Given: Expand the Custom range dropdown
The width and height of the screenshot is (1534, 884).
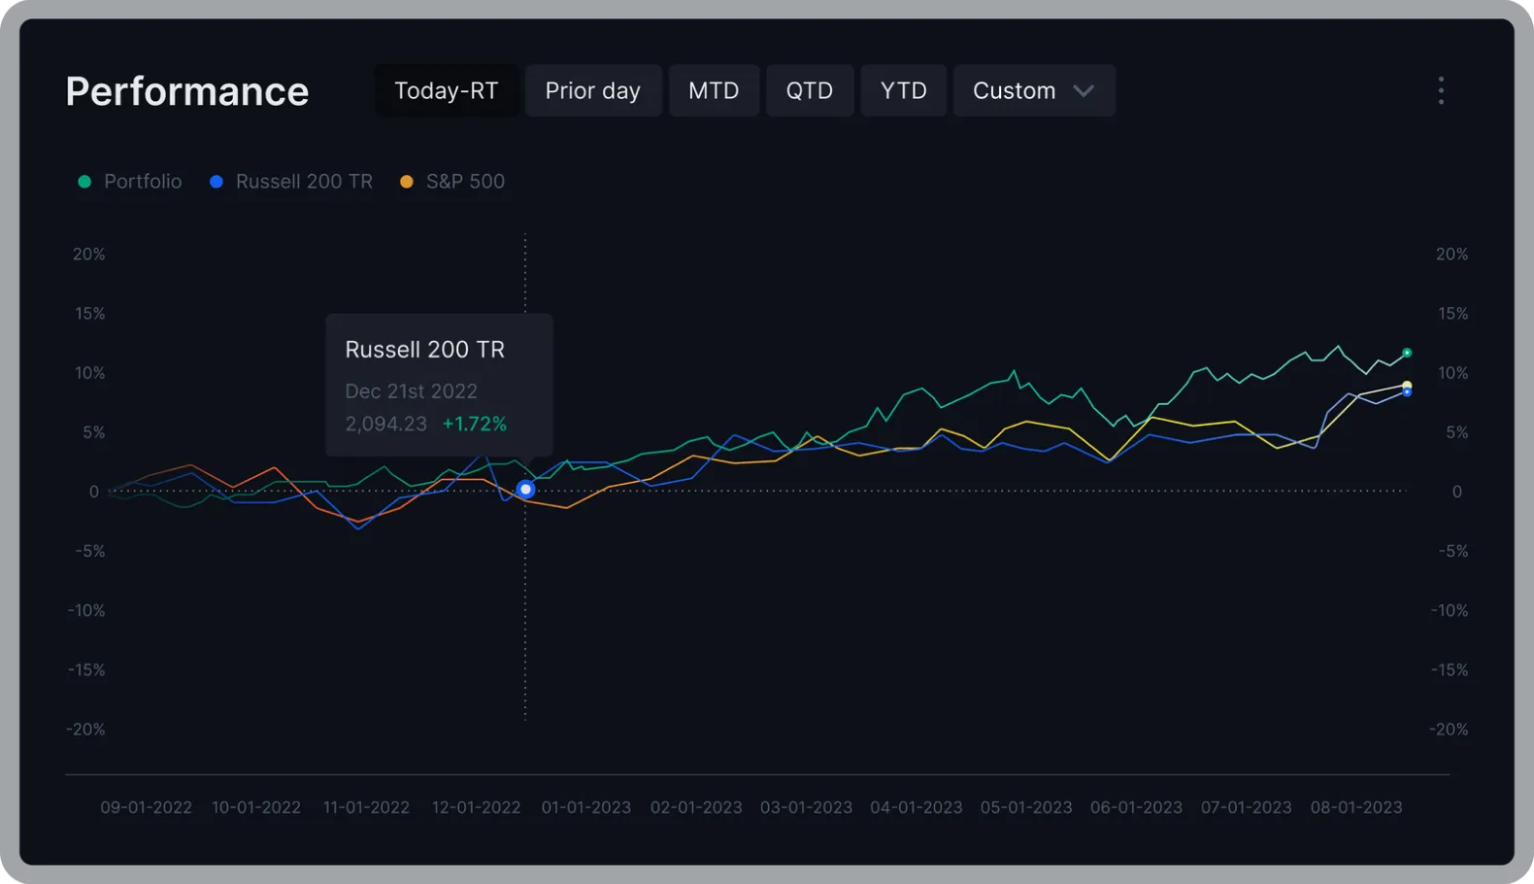Looking at the screenshot, I should pyautogui.click(x=1034, y=90).
